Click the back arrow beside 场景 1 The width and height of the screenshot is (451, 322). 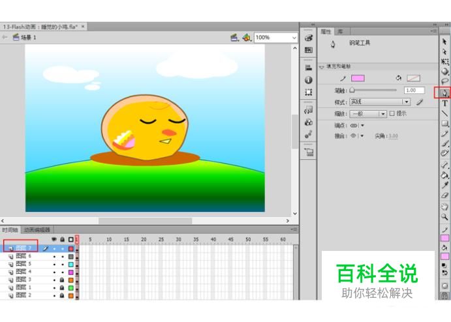[x=5, y=37]
